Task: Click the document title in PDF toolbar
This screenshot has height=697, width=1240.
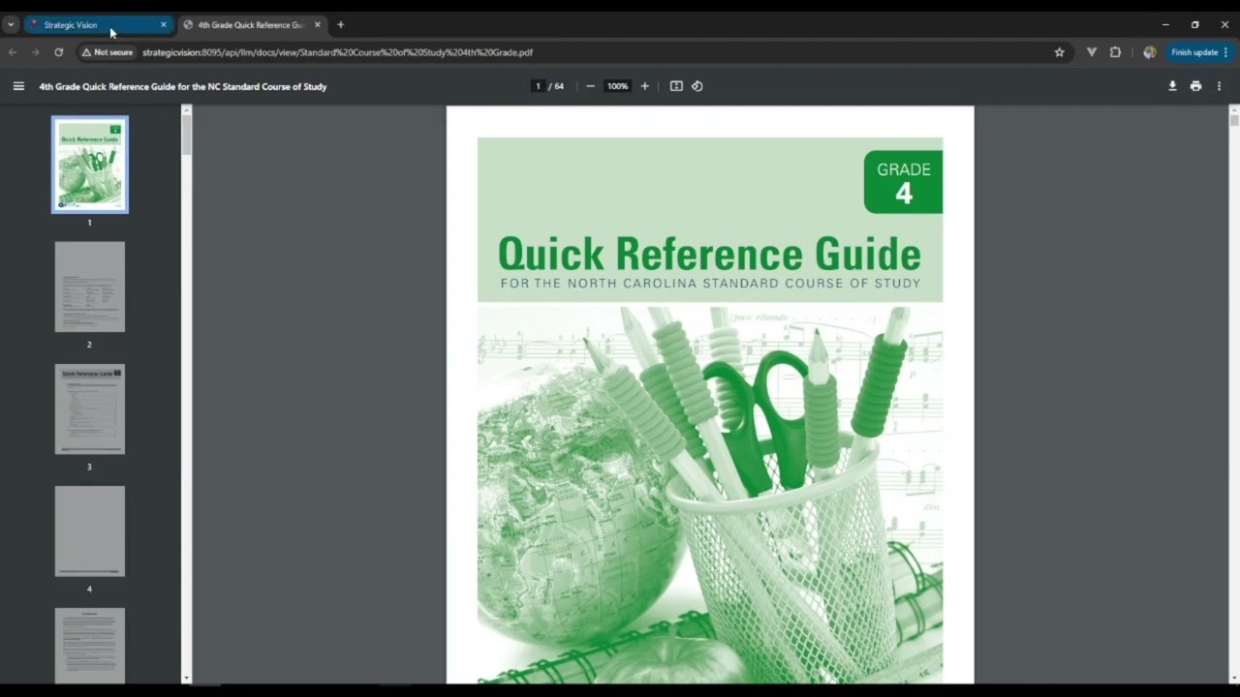Action: click(183, 86)
